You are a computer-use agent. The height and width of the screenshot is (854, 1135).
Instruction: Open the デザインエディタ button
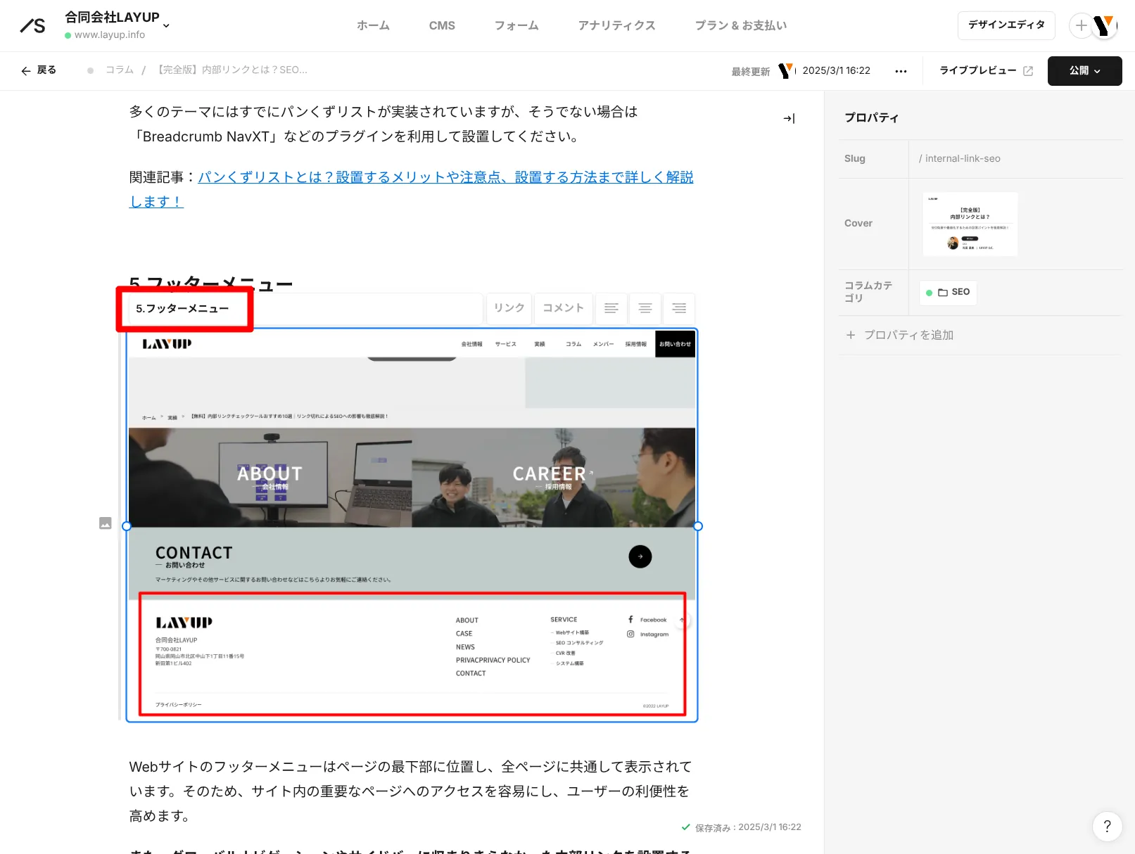[x=1006, y=25]
